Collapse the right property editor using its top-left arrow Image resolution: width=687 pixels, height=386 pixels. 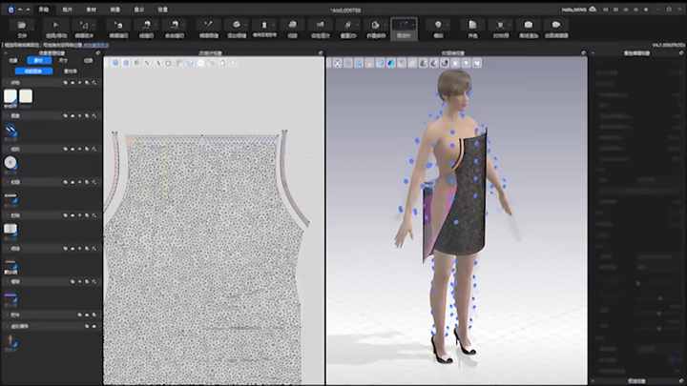593,53
